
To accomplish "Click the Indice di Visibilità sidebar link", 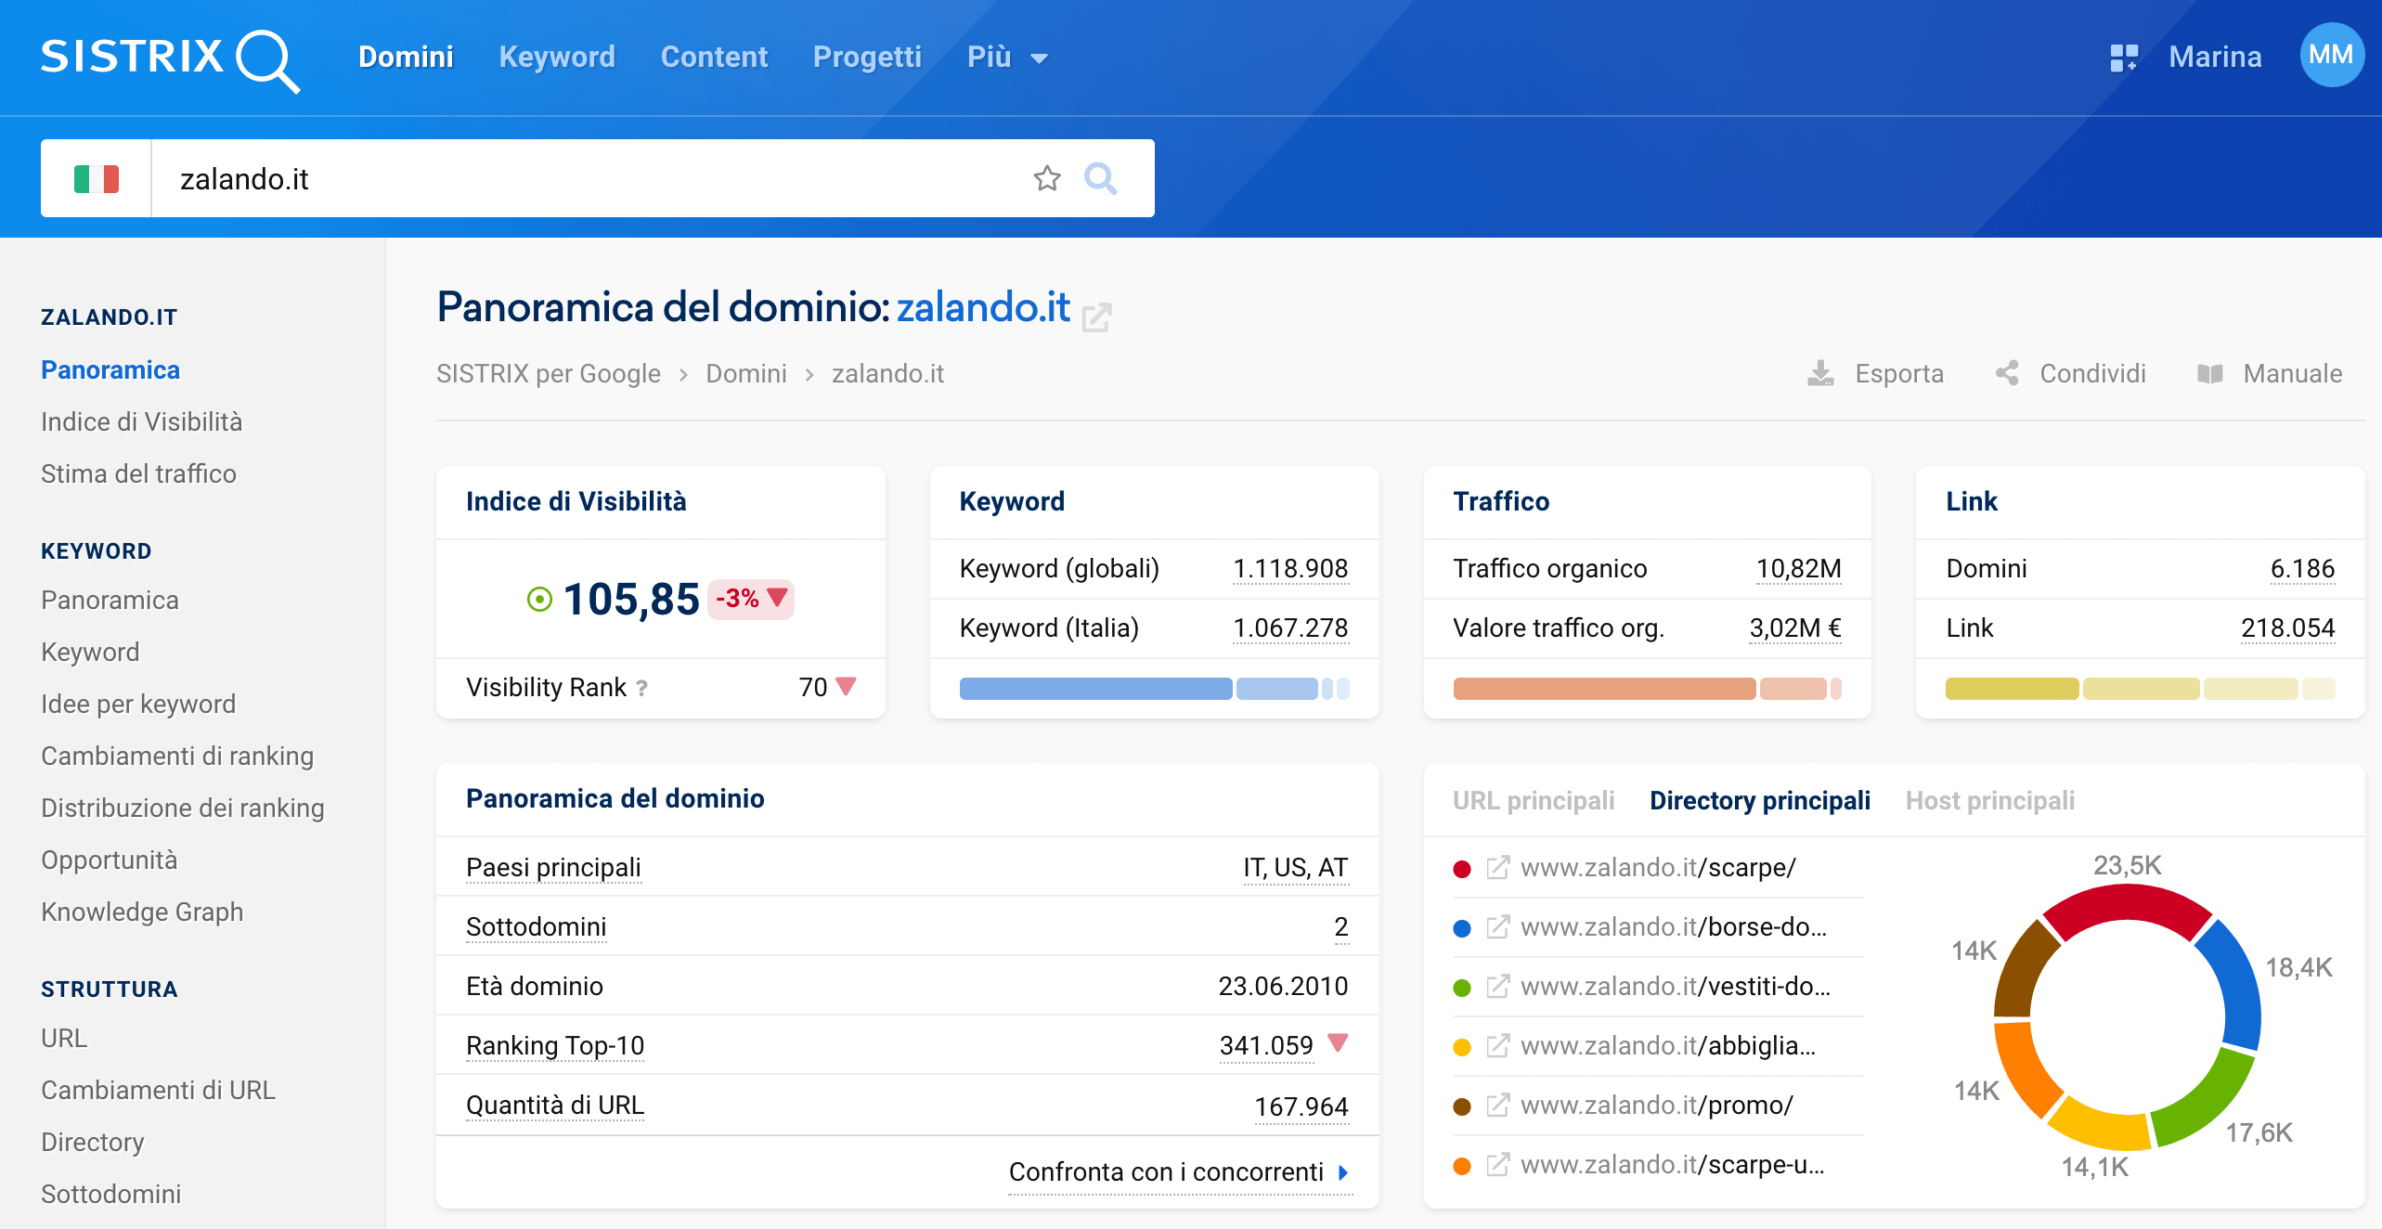I will [143, 420].
